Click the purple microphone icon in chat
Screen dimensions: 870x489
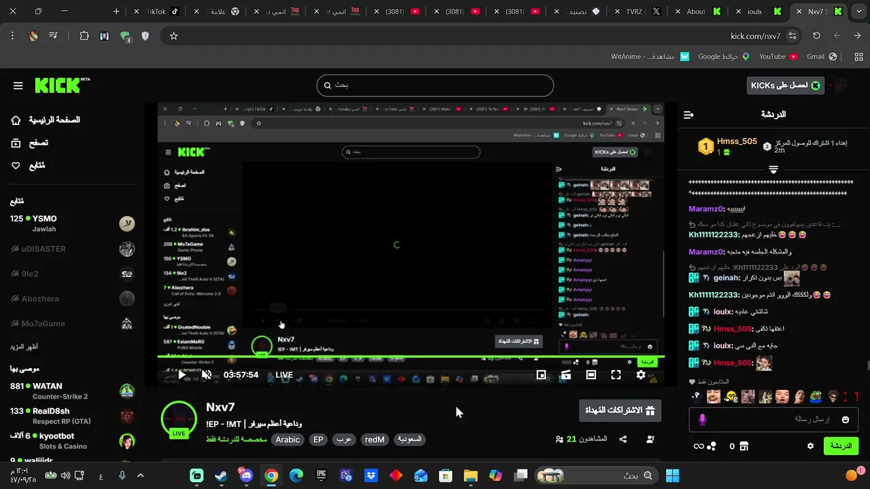702,420
